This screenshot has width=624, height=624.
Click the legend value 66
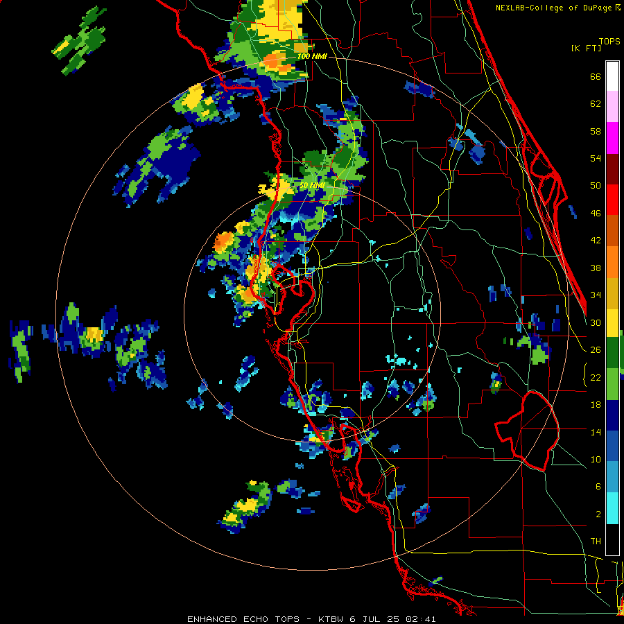pyautogui.click(x=596, y=77)
